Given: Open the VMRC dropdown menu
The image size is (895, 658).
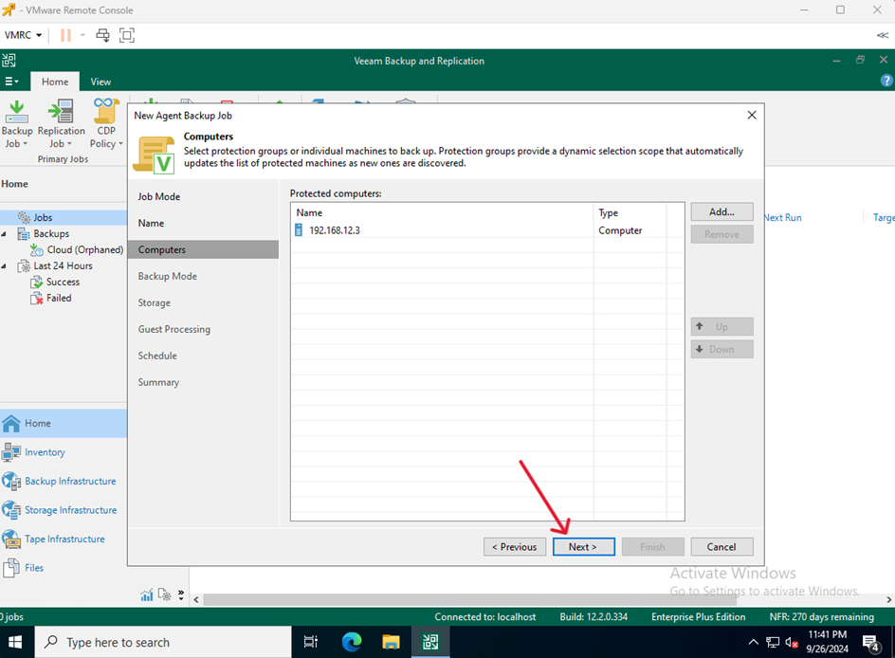Looking at the screenshot, I should 24,35.
